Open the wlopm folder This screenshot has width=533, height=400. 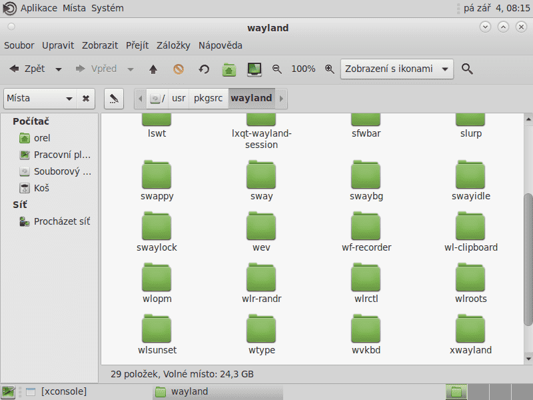tap(157, 283)
